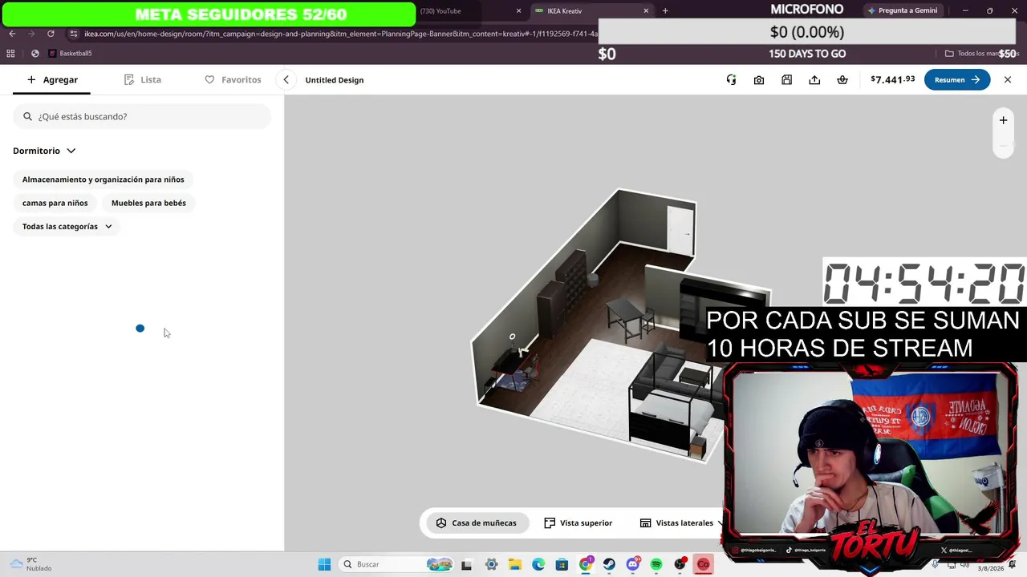
Task: Open the weather widget showing 9°C Nublado
Action: click(30, 564)
